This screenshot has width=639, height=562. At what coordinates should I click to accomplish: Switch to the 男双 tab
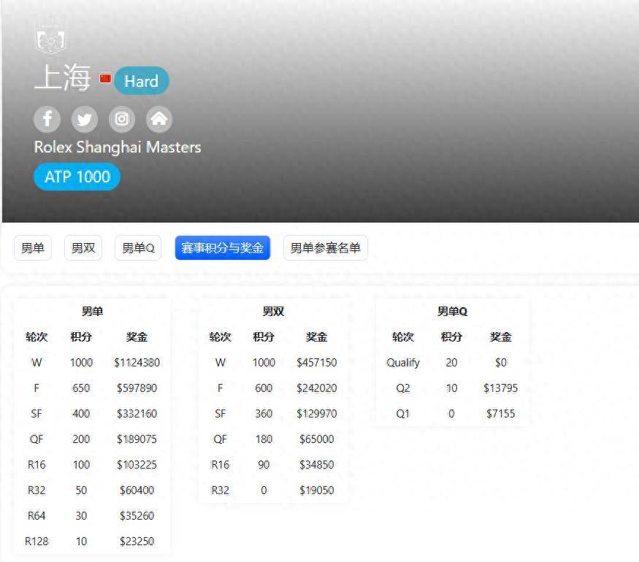[x=83, y=248]
